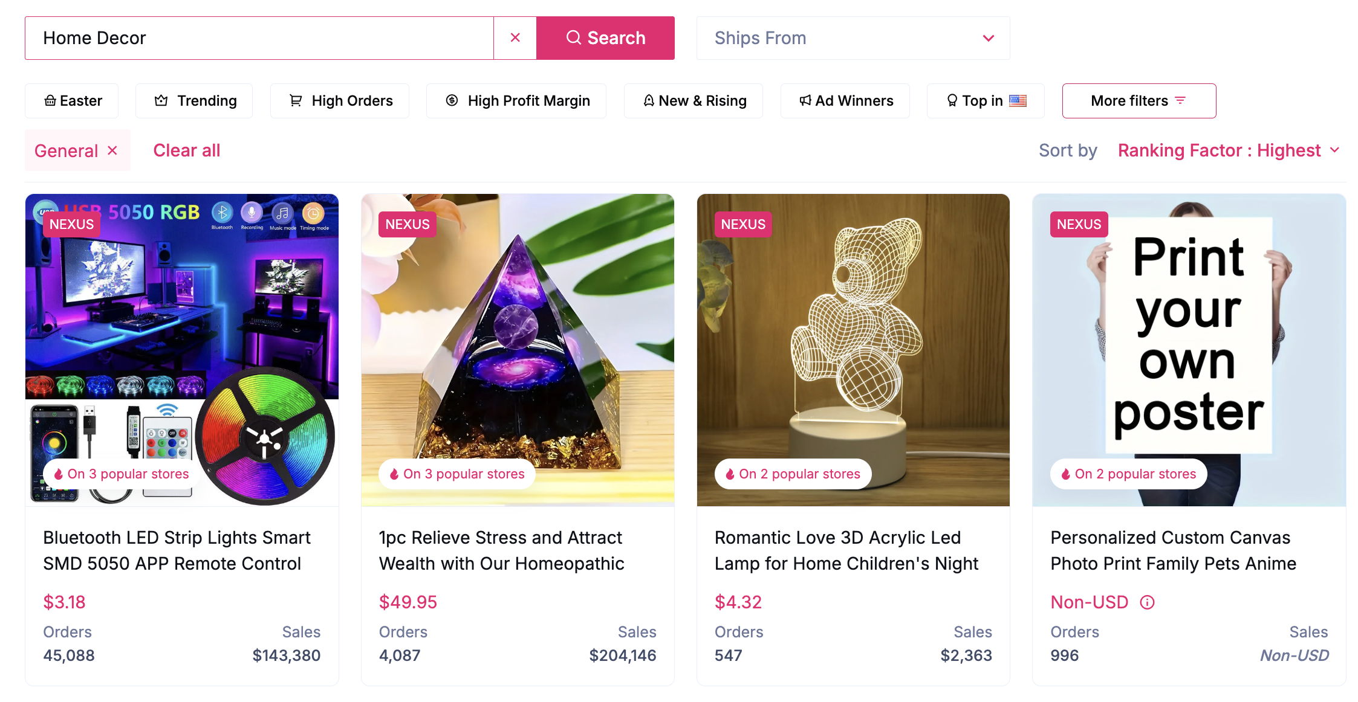Click the search magnifier icon
This screenshot has height=702, width=1358.
(x=573, y=37)
